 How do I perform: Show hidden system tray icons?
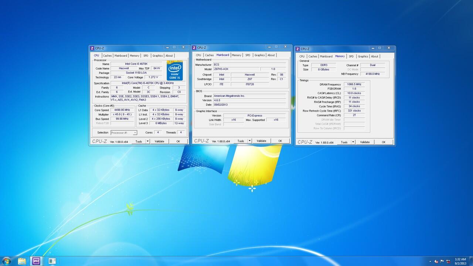tap(430, 262)
